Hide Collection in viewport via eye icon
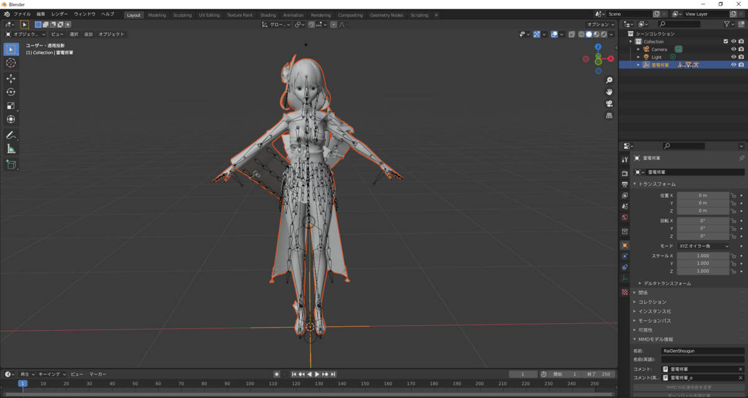748x398 pixels. point(733,41)
